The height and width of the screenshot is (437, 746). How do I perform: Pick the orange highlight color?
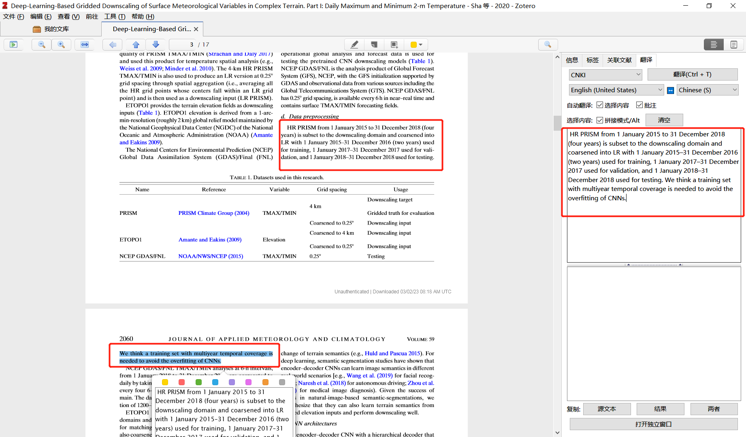tap(265, 382)
